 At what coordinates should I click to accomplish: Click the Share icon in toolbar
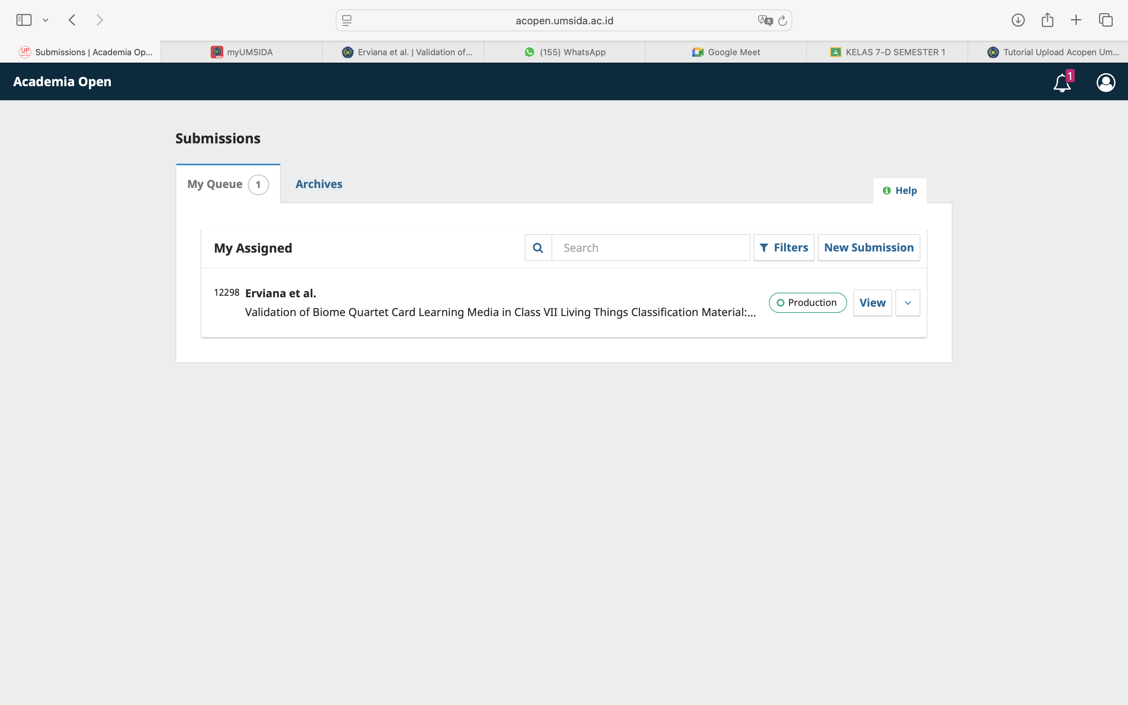[x=1047, y=20]
